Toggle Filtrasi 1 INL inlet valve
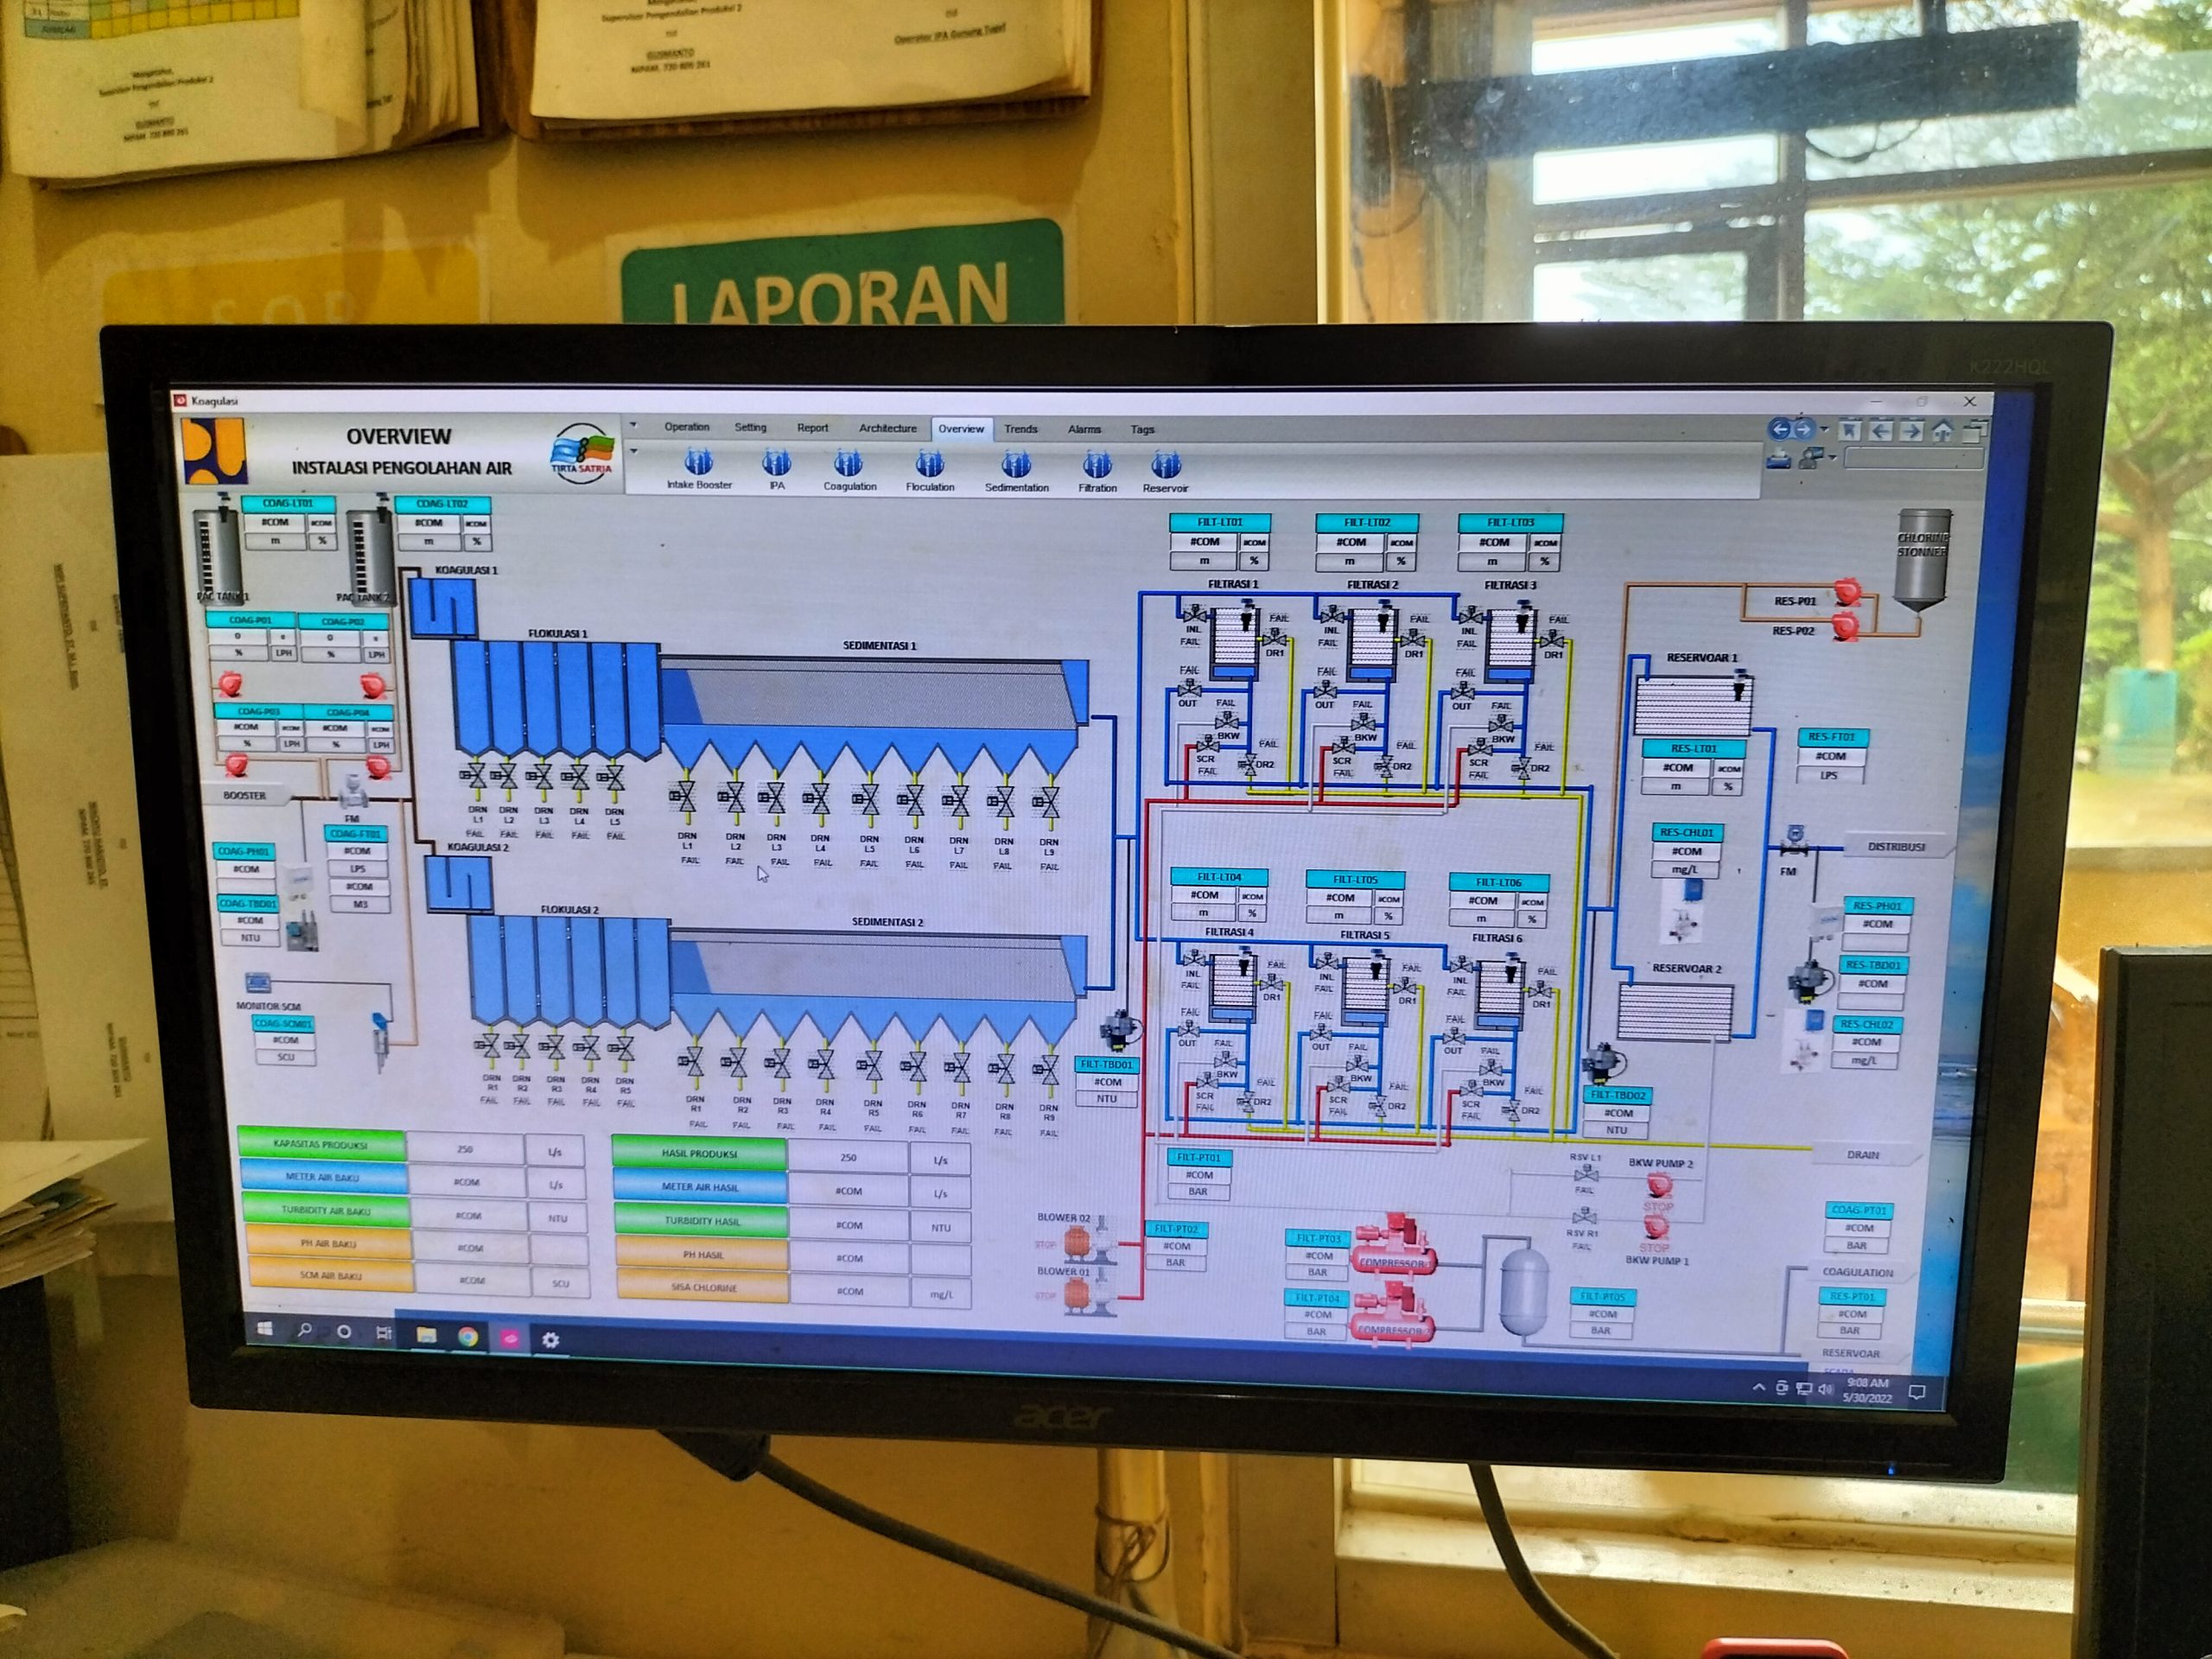The height and width of the screenshot is (1659, 2212). [x=1193, y=614]
